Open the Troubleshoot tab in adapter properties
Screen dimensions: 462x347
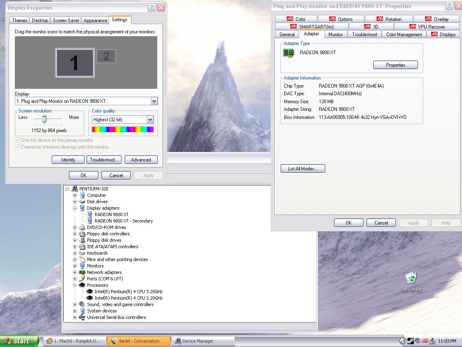[x=365, y=35]
